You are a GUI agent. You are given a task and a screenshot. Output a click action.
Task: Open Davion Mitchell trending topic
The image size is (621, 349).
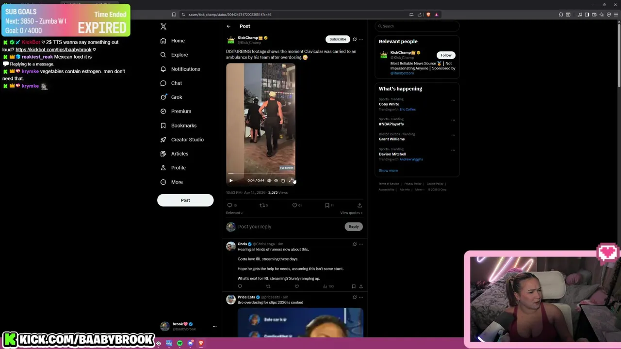[392, 154]
